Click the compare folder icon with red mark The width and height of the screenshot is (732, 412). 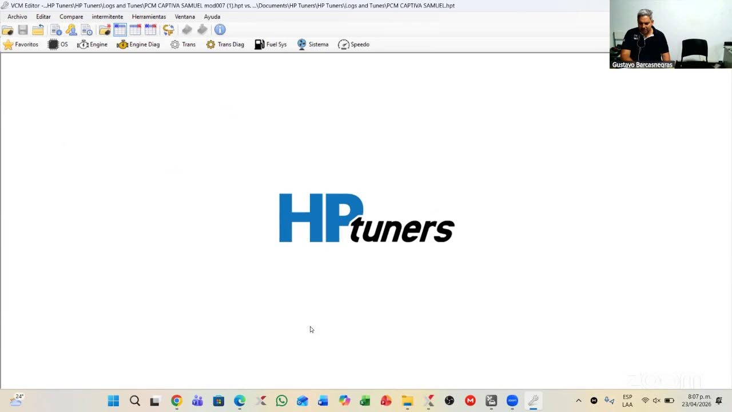105,30
